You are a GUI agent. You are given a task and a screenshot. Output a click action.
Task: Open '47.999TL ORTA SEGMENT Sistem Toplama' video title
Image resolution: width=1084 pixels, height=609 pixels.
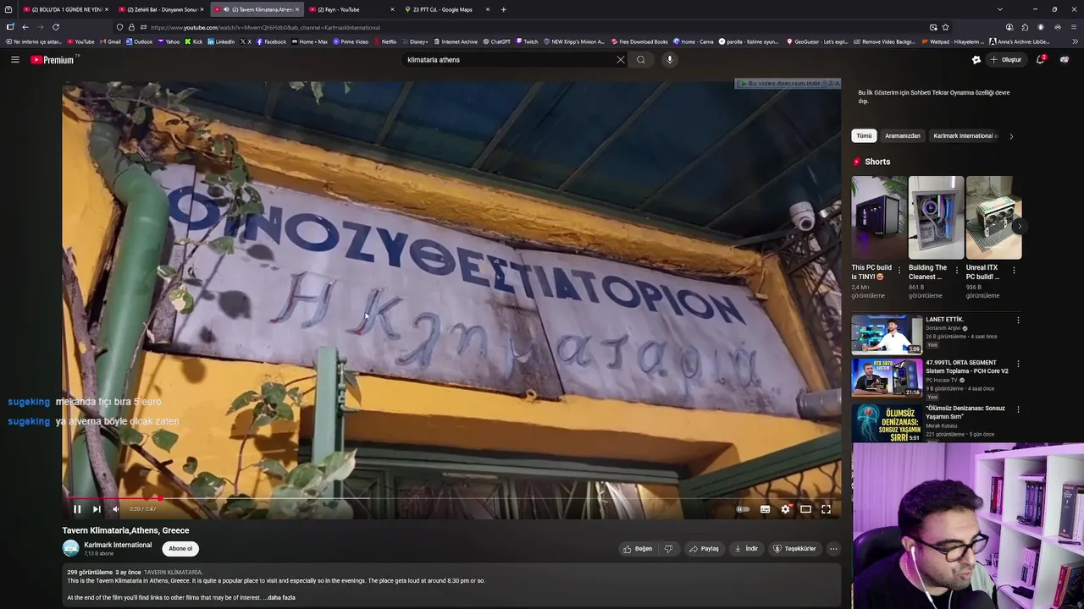[967, 367]
